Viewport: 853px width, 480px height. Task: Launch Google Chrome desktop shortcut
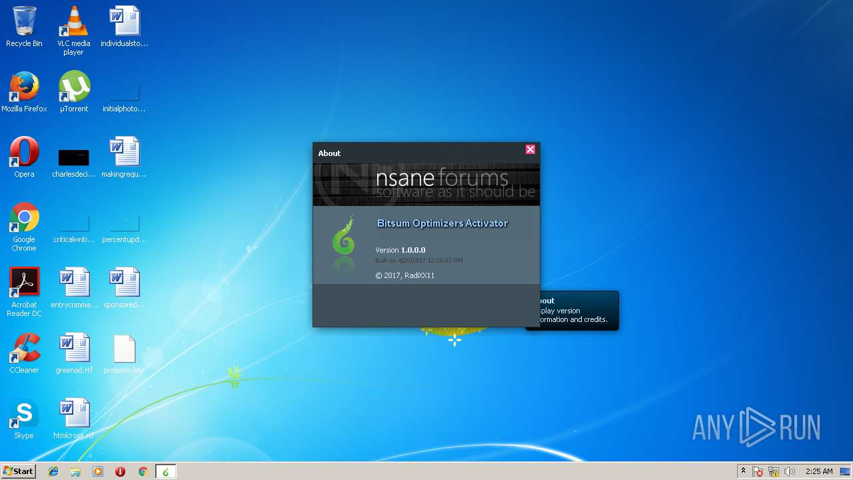24,227
